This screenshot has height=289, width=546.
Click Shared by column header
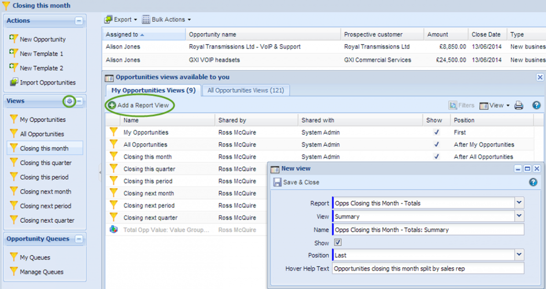[256, 120]
